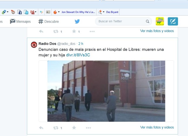Expand more options on the Radio Dos tweet
This screenshot has width=188, height=136.
88,128
